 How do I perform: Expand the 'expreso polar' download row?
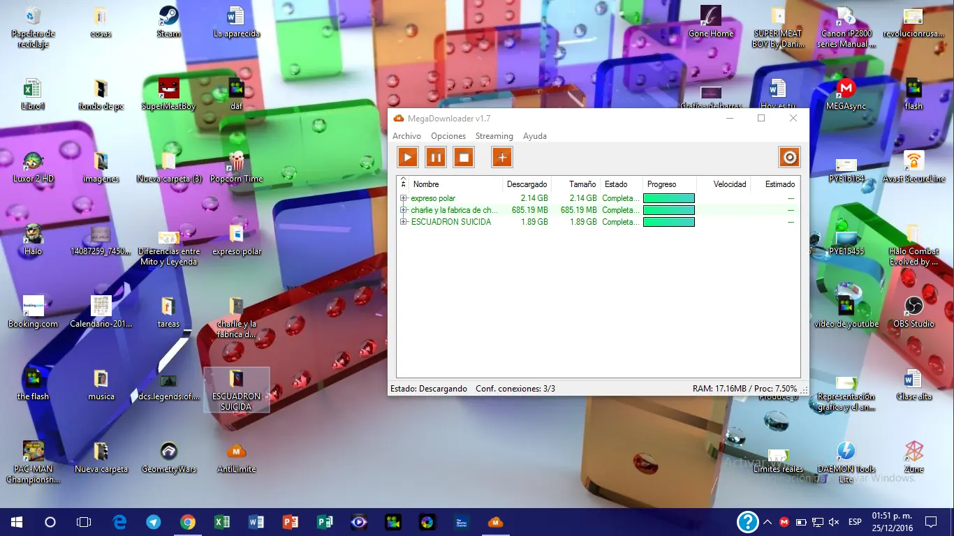[403, 198]
